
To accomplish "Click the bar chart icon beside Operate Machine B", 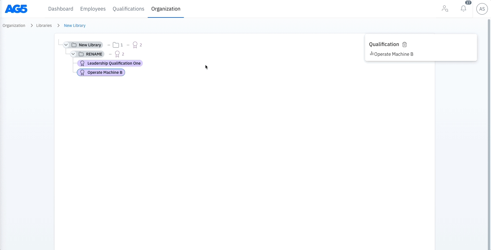I will click(371, 54).
